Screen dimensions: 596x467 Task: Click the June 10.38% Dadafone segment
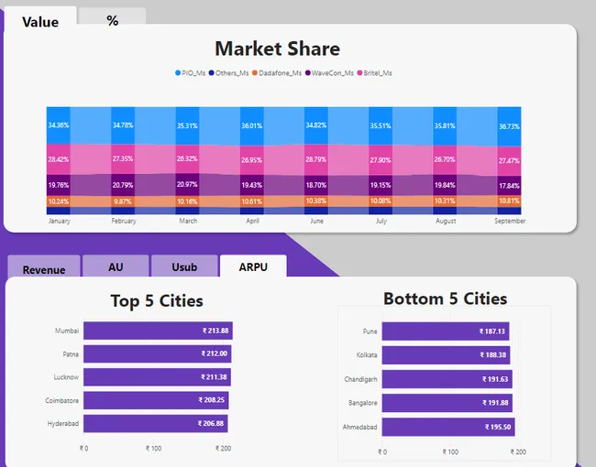pyautogui.click(x=315, y=201)
